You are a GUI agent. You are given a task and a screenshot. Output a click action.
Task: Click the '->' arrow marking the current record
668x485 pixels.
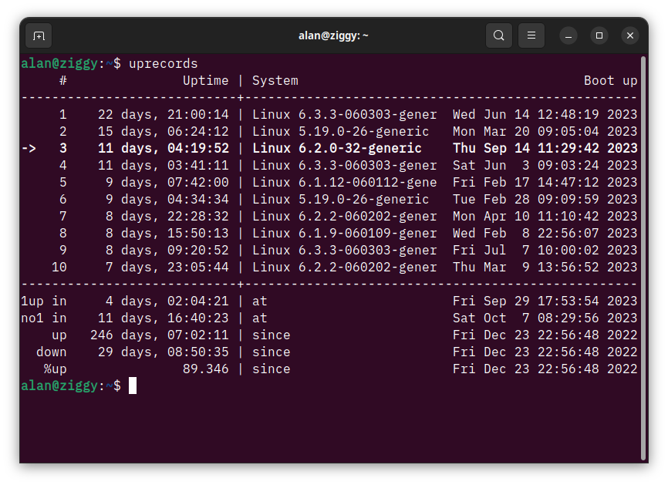coord(29,148)
